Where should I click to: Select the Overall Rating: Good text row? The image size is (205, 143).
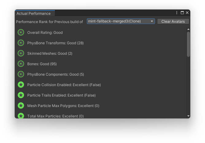tap(45, 32)
